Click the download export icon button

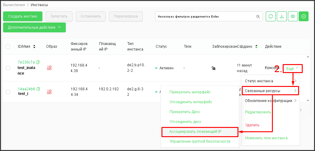pos(281,16)
